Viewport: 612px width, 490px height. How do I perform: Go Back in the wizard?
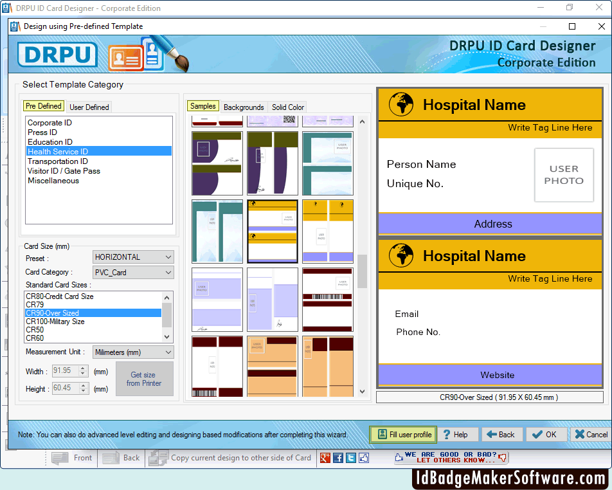click(x=501, y=435)
